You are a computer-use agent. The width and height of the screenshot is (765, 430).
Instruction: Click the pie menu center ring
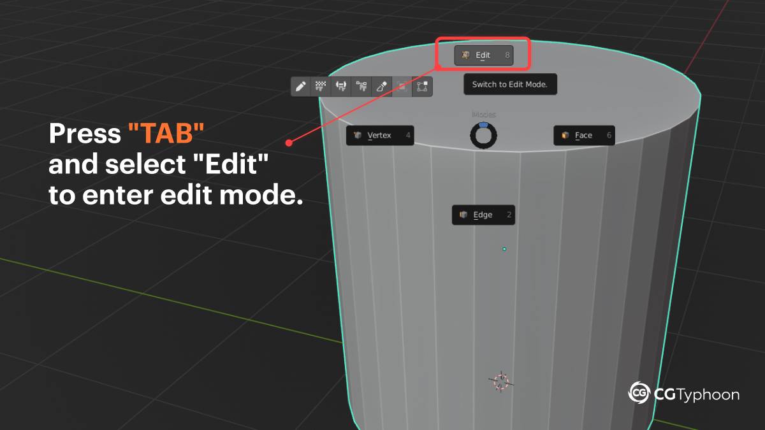[x=483, y=135]
